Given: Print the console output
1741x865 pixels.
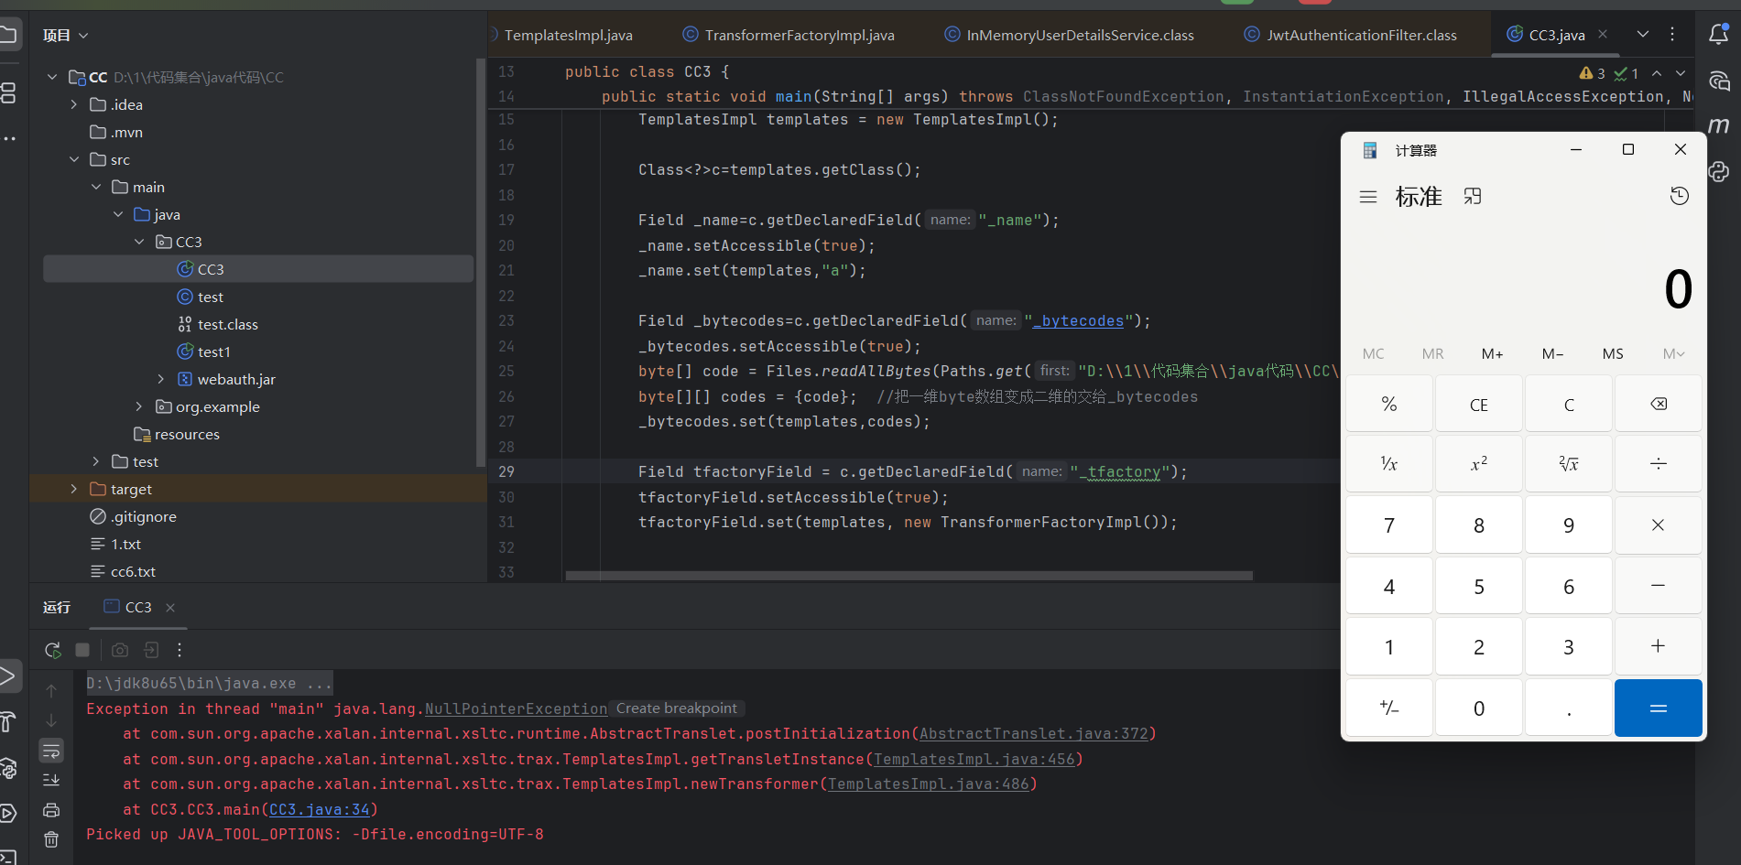Looking at the screenshot, I should coord(51,810).
